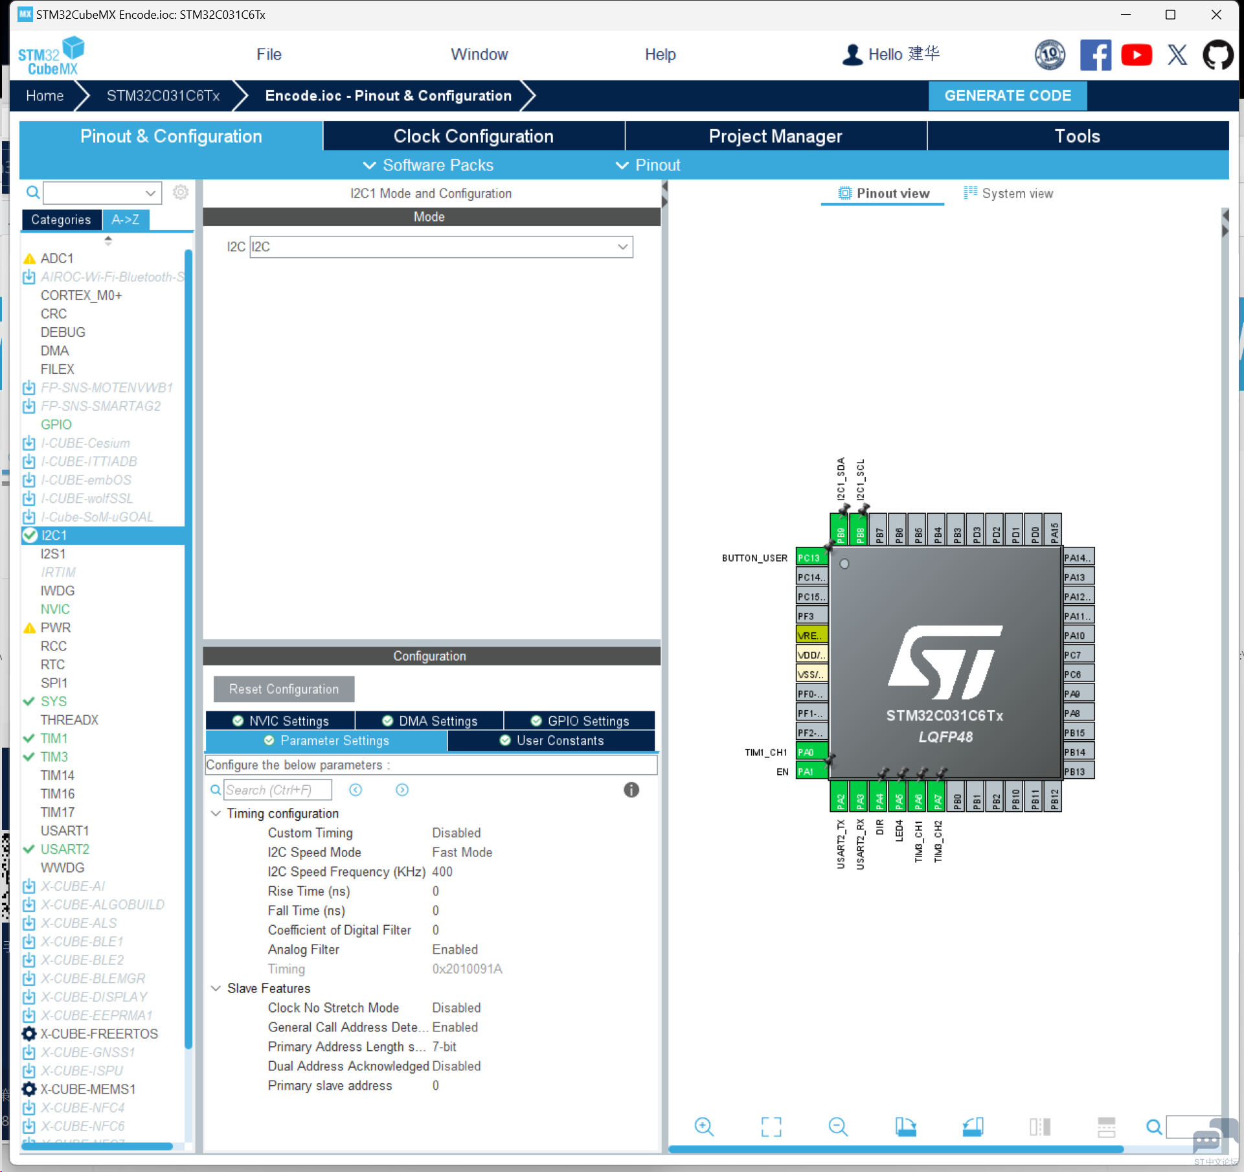1244x1172 pixels.
Task: Click the peripheral search magnifier icon
Action: (33, 192)
